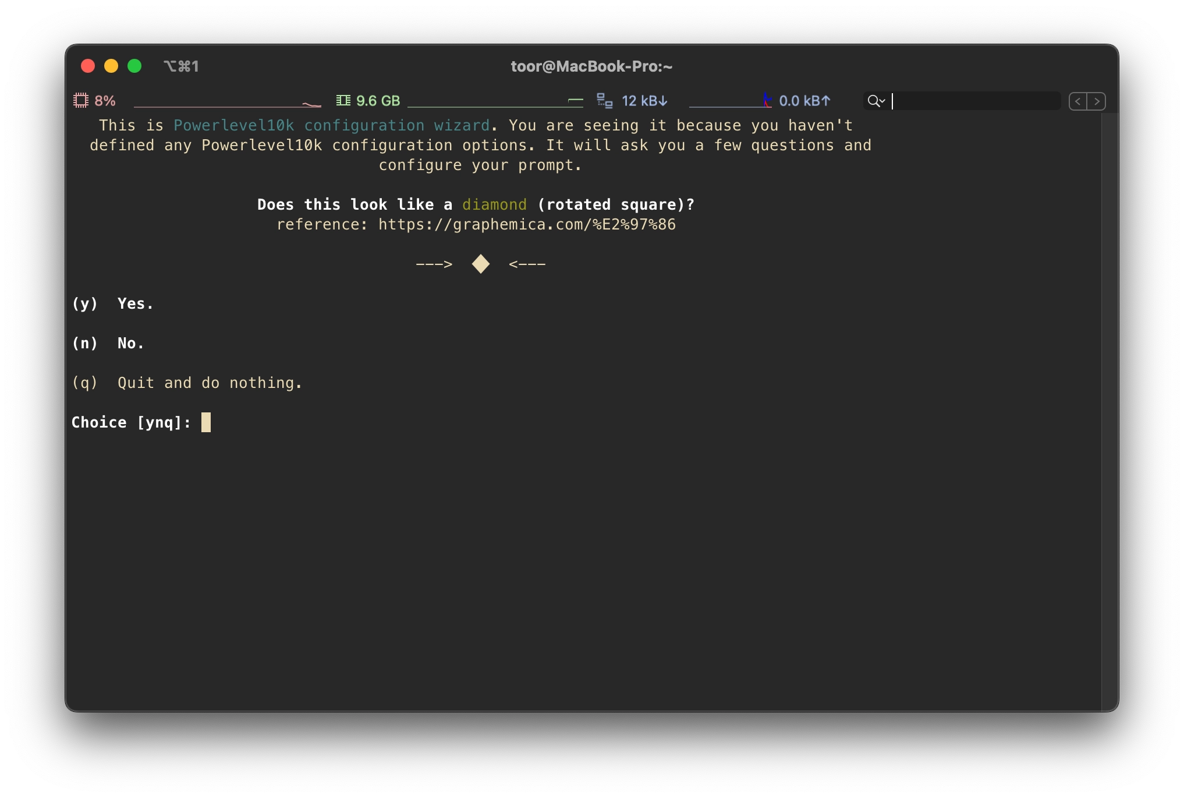The width and height of the screenshot is (1184, 798).
Task: Close the terminal window with red button
Action: [88, 66]
